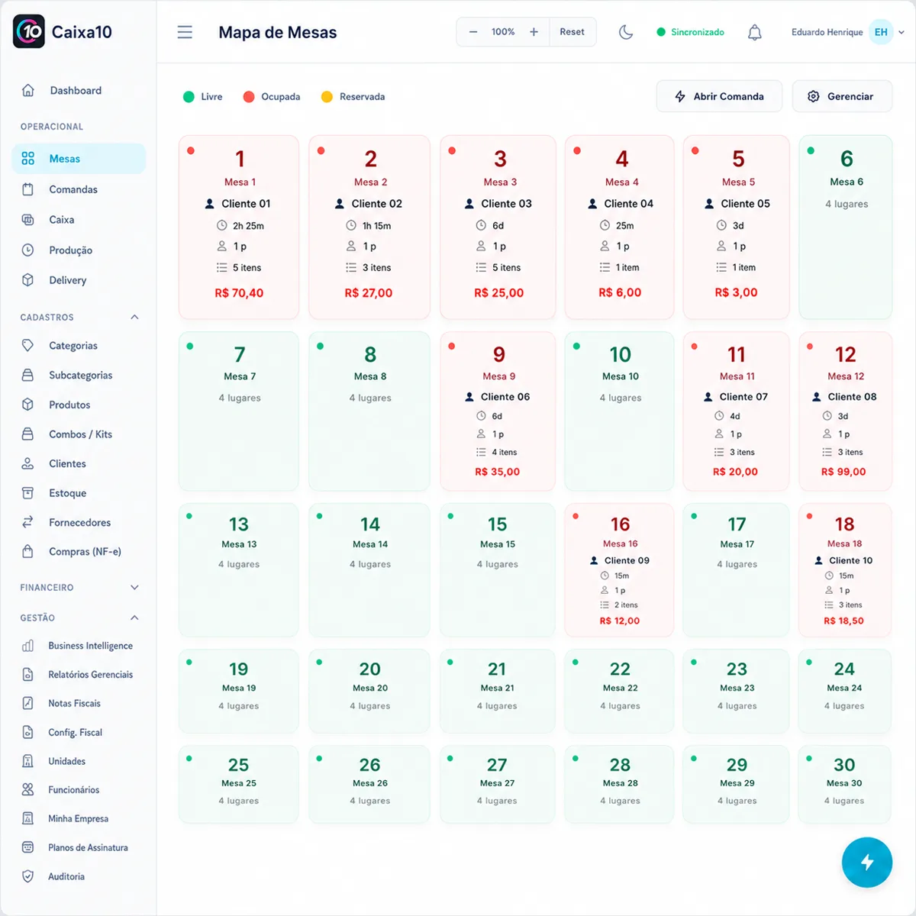Click the Funcionários people icon

point(28,789)
